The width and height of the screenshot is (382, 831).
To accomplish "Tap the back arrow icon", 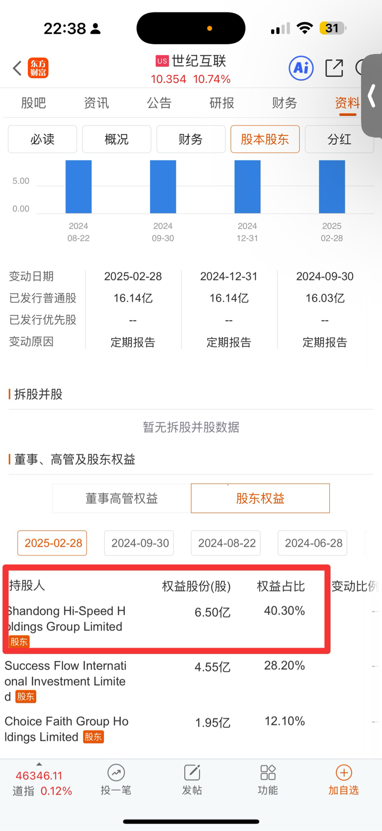I will click(x=17, y=68).
